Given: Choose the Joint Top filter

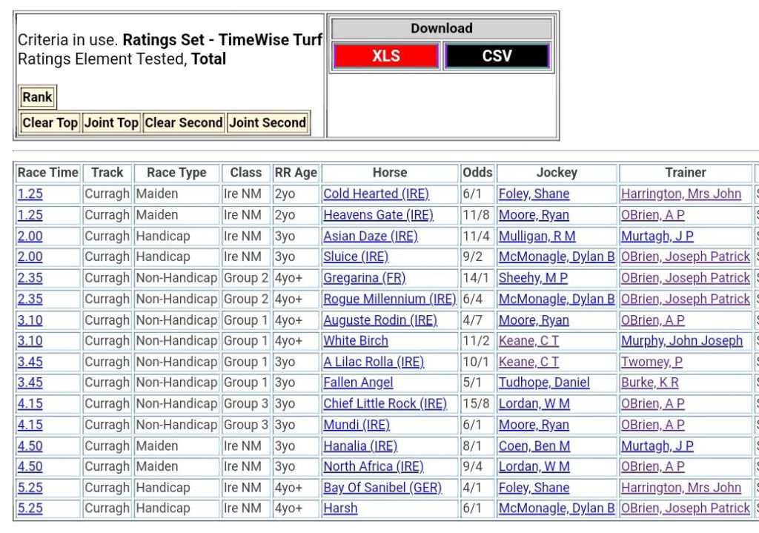Looking at the screenshot, I should pos(111,123).
